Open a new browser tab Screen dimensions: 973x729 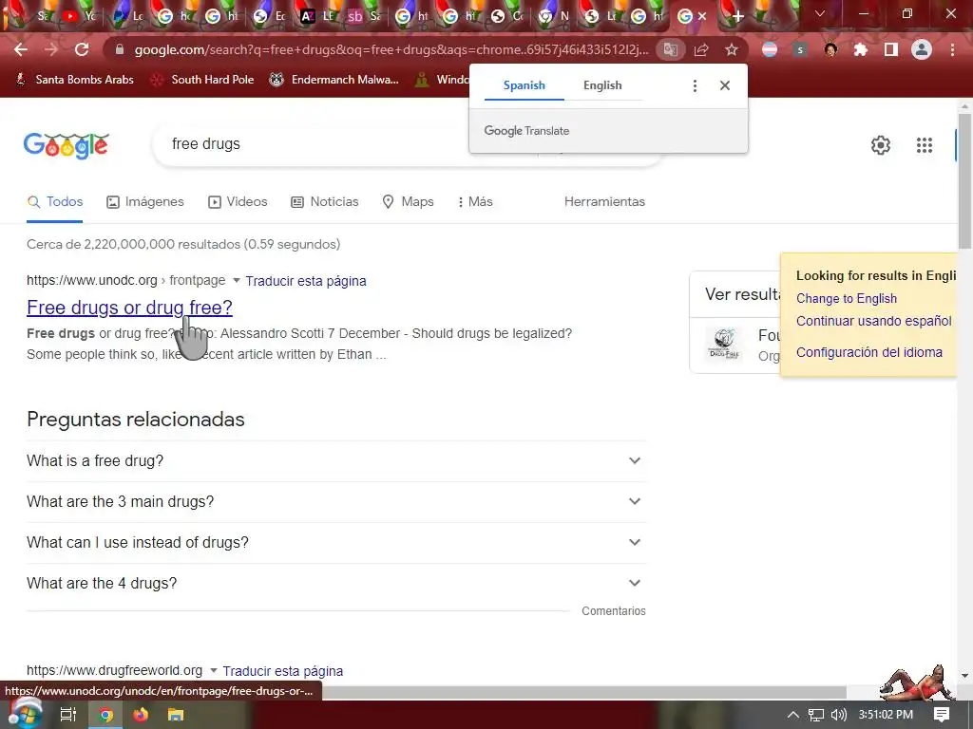point(737,16)
